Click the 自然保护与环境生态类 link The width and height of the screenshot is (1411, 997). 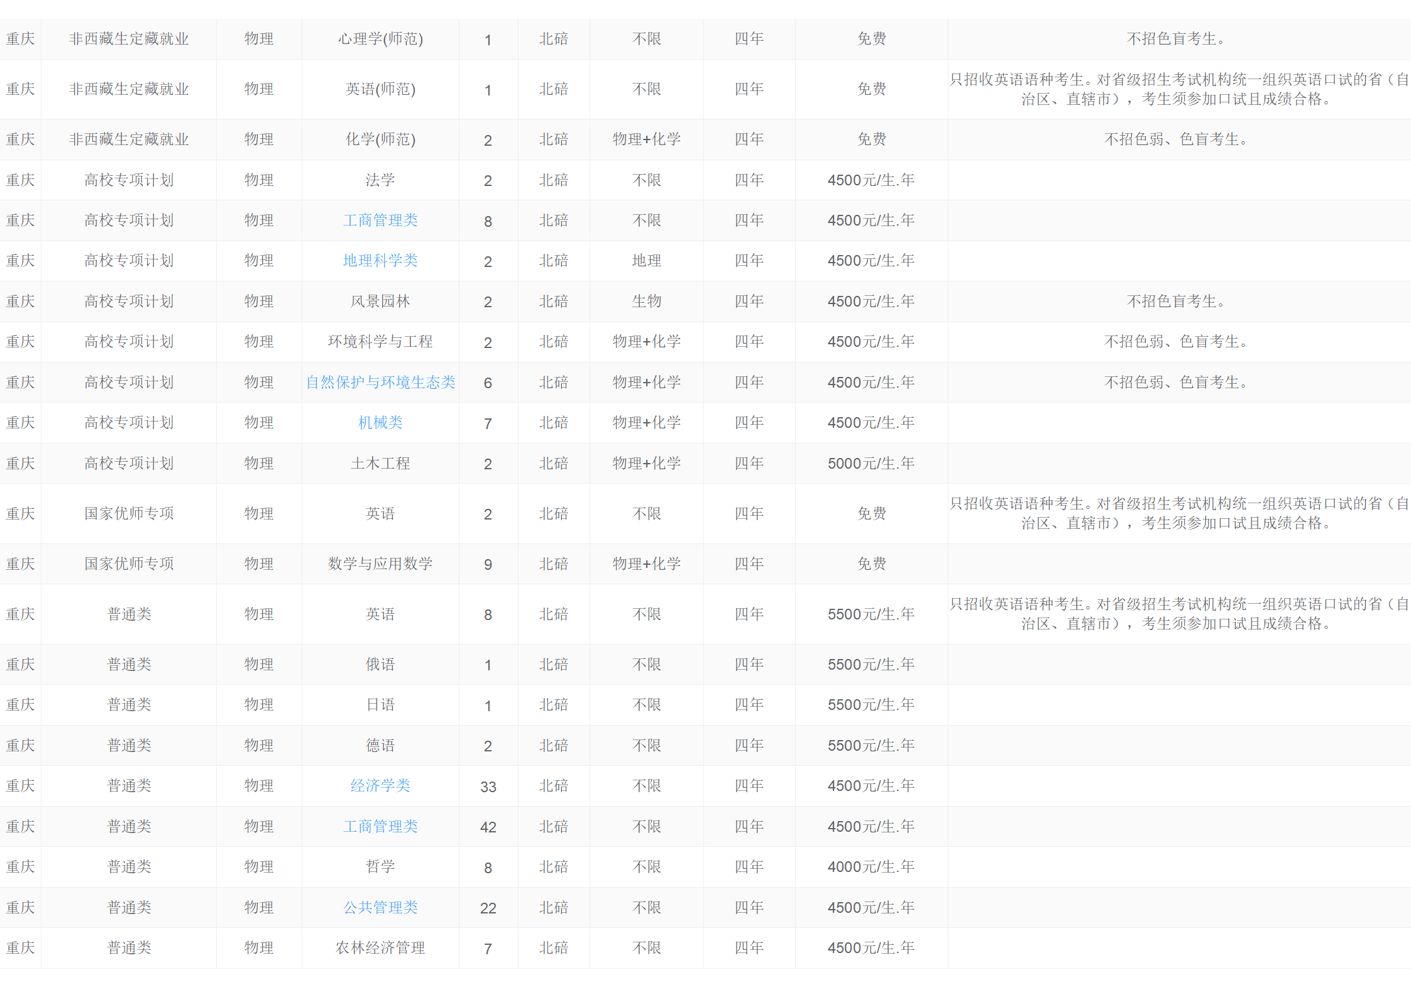(380, 383)
